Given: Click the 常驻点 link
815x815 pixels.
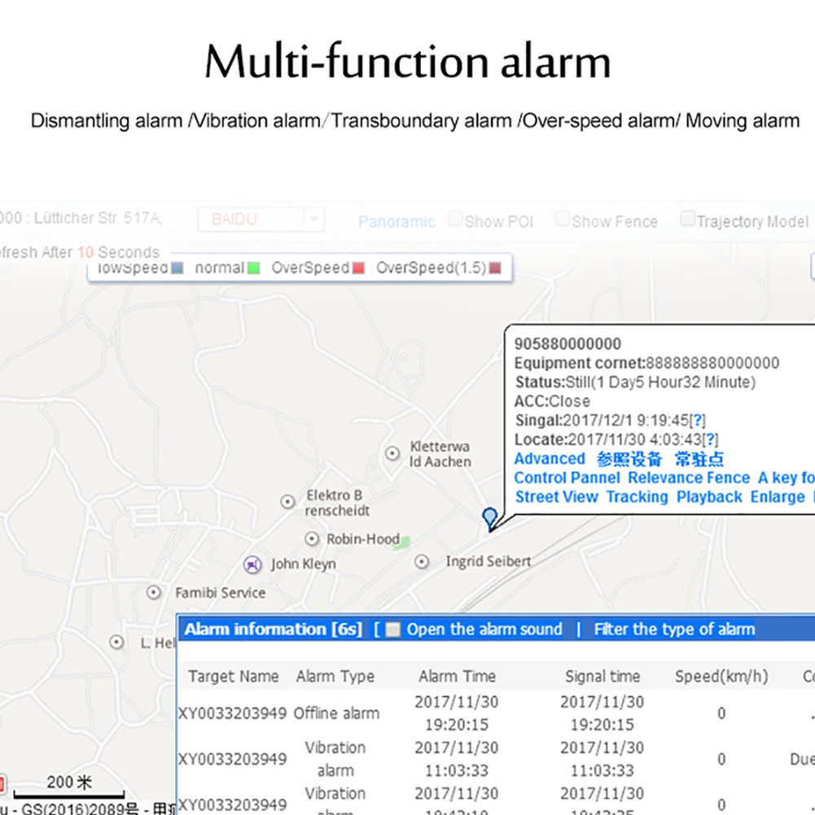Looking at the screenshot, I should (699, 459).
